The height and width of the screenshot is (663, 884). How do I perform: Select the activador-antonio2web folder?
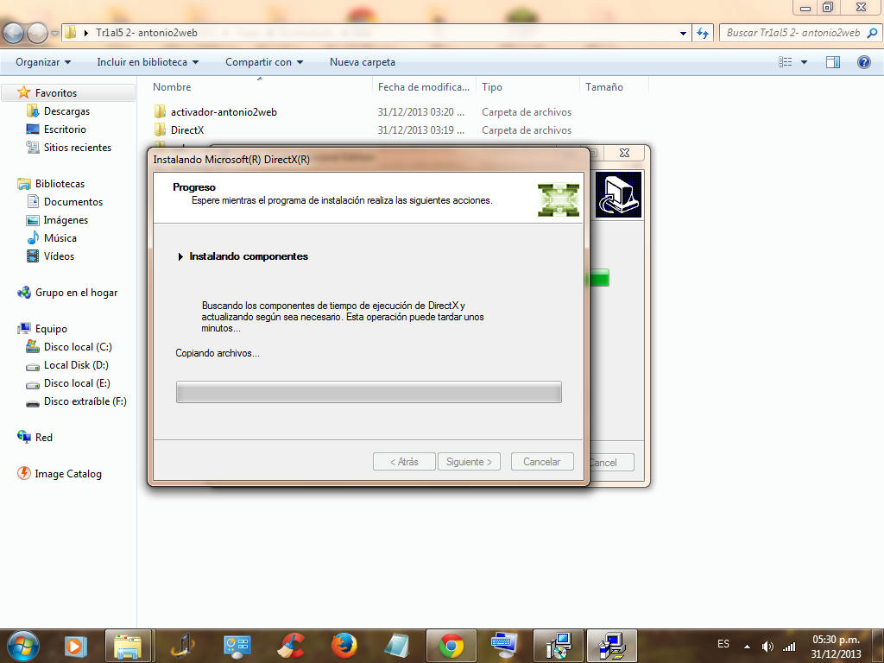coord(224,112)
